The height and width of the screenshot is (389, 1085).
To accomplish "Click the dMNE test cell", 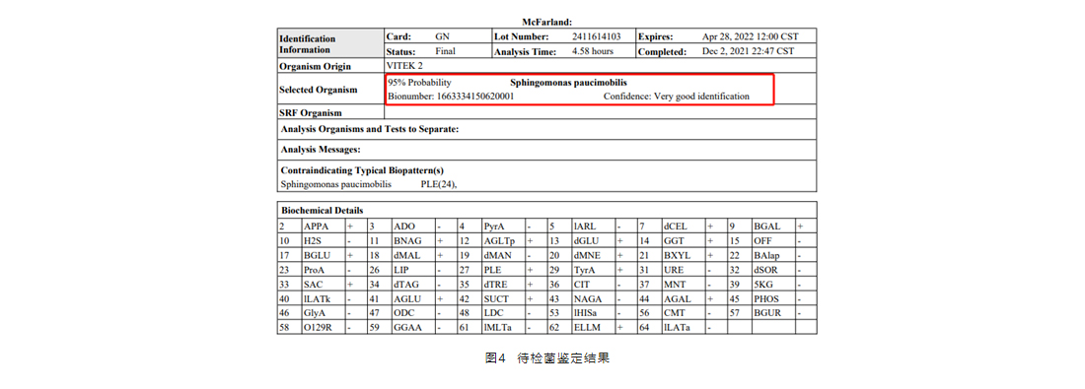I will [593, 255].
